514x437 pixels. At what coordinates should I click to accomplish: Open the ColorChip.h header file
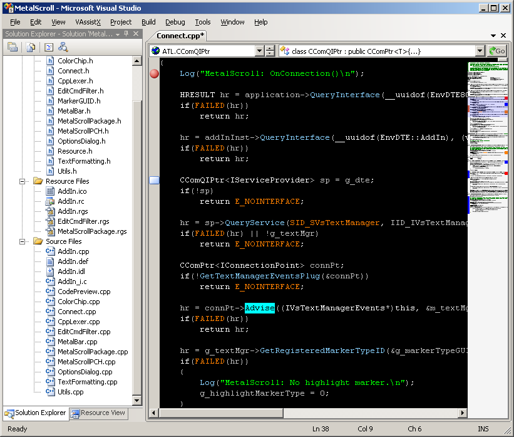coord(75,61)
